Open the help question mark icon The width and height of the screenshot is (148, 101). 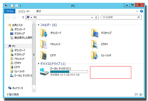(142, 11)
